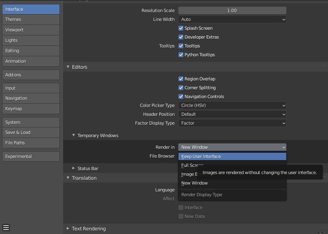Click the Render in label
The height and width of the screenshot is (234, 328).
(165, 147)
